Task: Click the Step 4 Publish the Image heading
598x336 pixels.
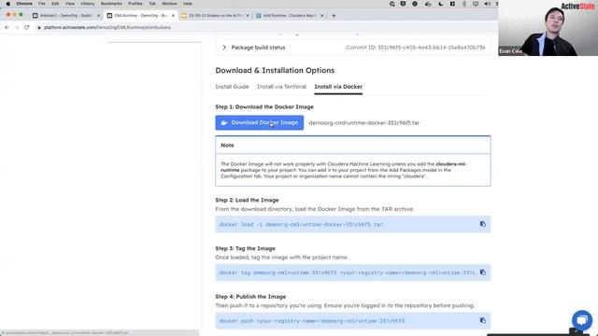Action: coord(250,297)
